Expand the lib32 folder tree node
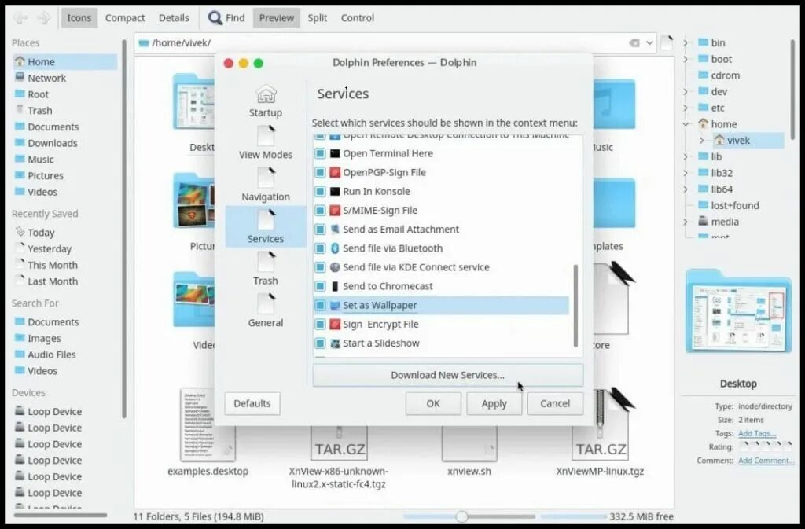This screenshot has width=805, height=529. click(x=686, y=174)
